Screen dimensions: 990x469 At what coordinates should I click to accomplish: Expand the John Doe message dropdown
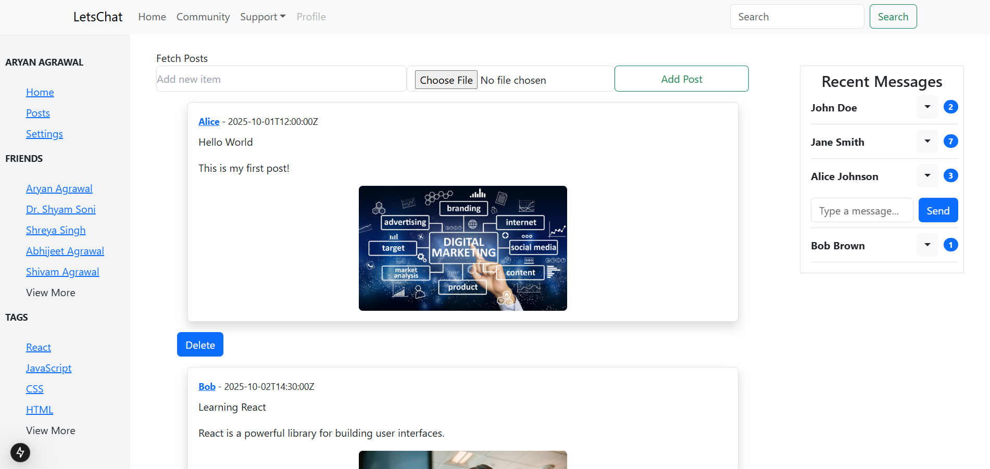pos(927,107)
